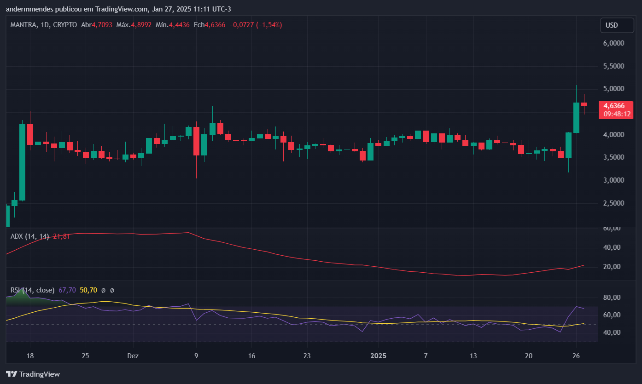Click the large green candle above date 26
Image resolution: width=642 pixels, height=384 pixels.
(x=576, y=118)
